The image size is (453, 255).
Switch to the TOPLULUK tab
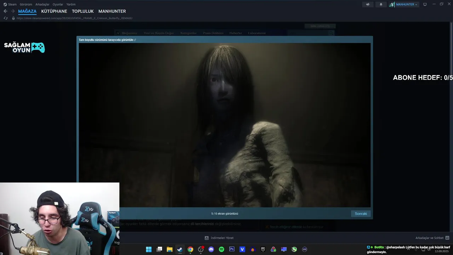coord(83,11)
